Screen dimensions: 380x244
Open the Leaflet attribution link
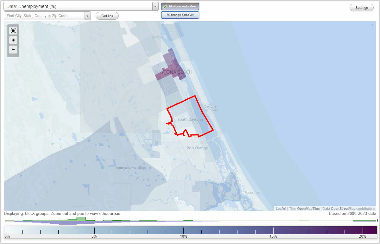281,209
